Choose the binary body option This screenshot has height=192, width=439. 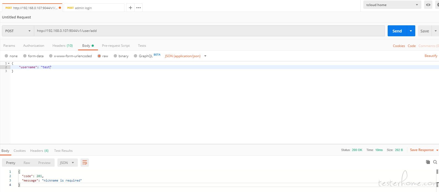pyautogui.click(x=115, y=56)
